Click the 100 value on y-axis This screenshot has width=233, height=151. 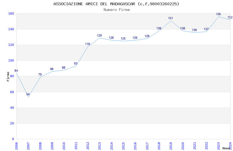pyautogui.click(x=11, y=61)
